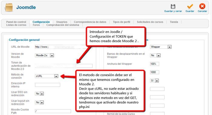Click the Cancelar label text
Screen dimensions: 212x115
click(x=202, y=11)
